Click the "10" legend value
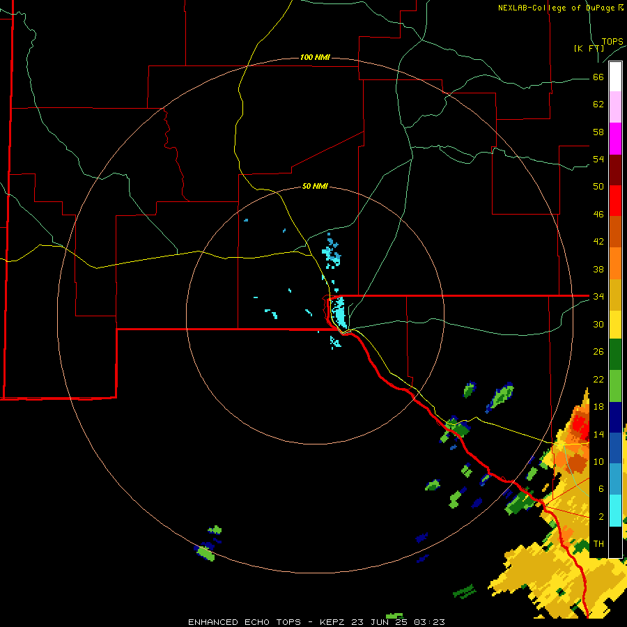 click(x=598, y=462)
